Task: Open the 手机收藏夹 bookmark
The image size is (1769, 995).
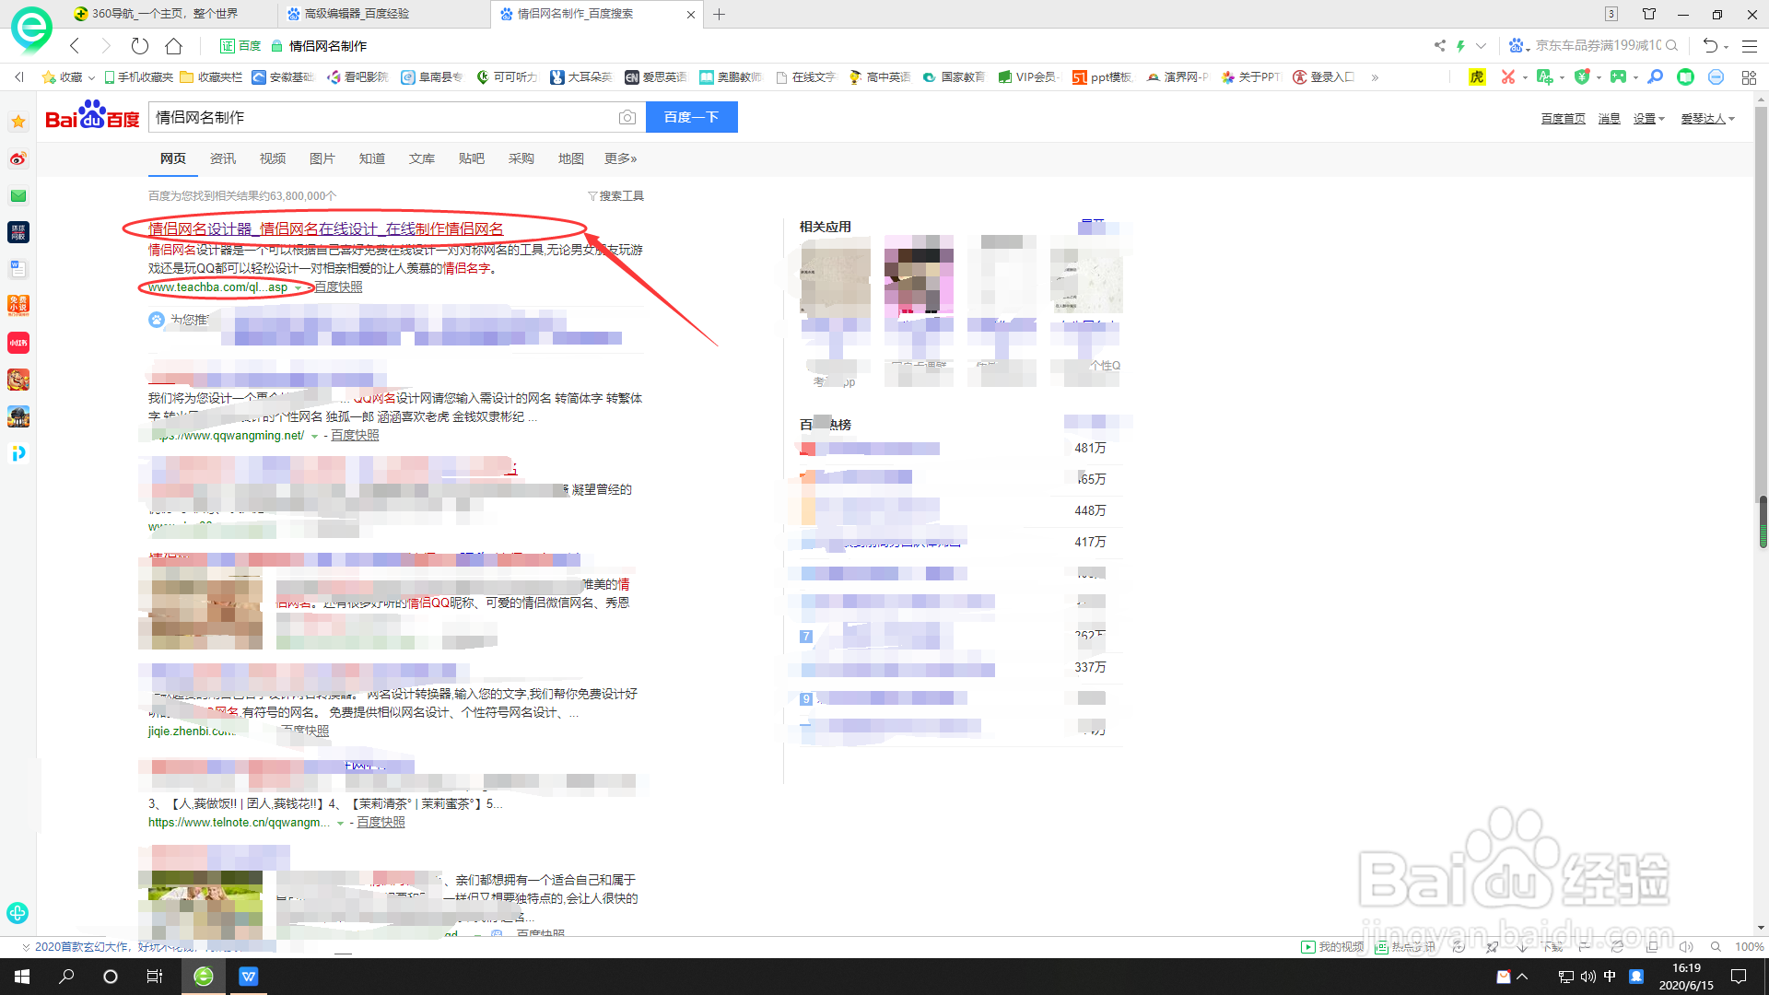Action: tap(138, 77)
